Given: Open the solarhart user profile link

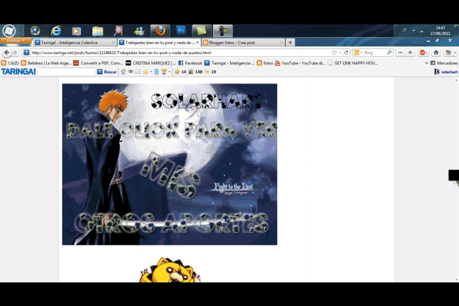Looking at the screenshot, I should coord(446,72).
